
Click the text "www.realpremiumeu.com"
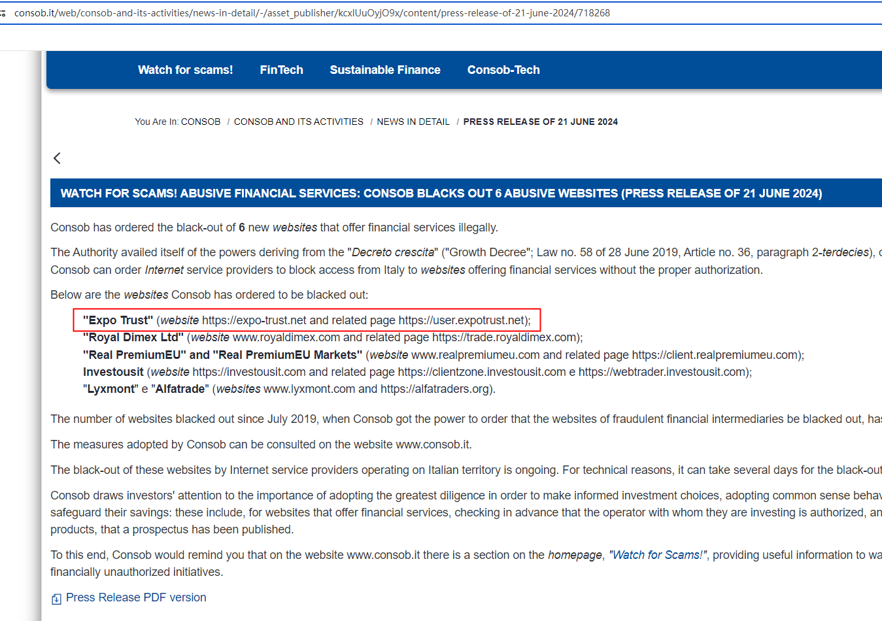(475, 355)
